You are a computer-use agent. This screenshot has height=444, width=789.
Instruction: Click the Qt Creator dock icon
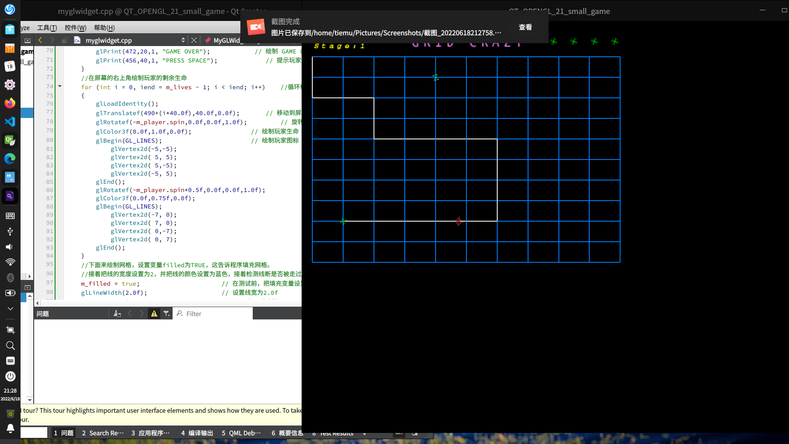(10, 140)
